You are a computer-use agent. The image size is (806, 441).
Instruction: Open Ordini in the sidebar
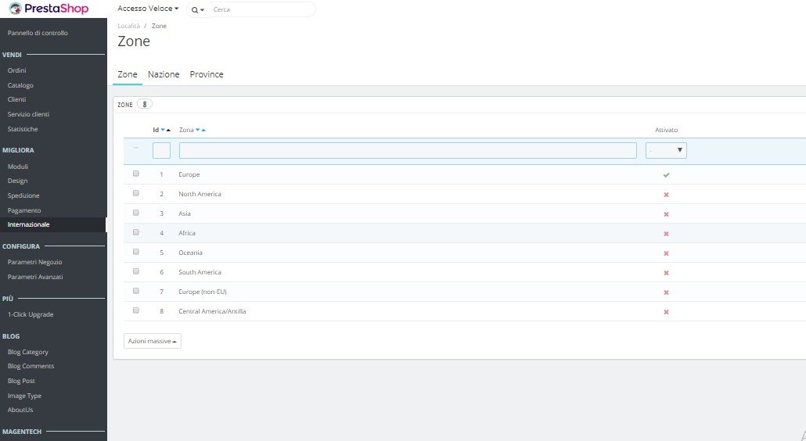coord(17,70)
